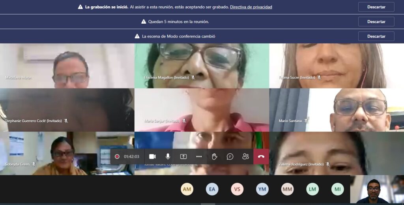Dismiss the conference mode scene changed banner
The height and width of the screenshot is (205, 404).
pyautogui.click(x=376, y=36)
